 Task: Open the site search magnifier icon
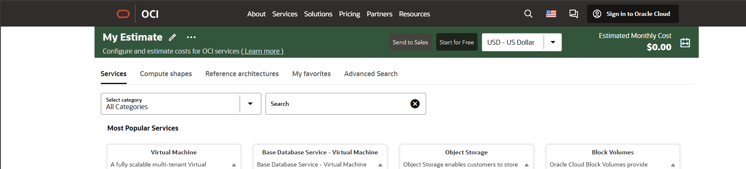pos(528,14)
